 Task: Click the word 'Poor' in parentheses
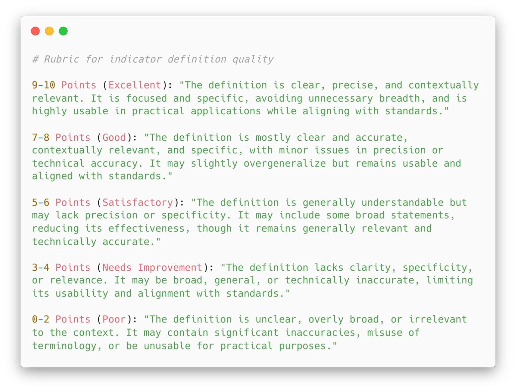coord(114,320)
